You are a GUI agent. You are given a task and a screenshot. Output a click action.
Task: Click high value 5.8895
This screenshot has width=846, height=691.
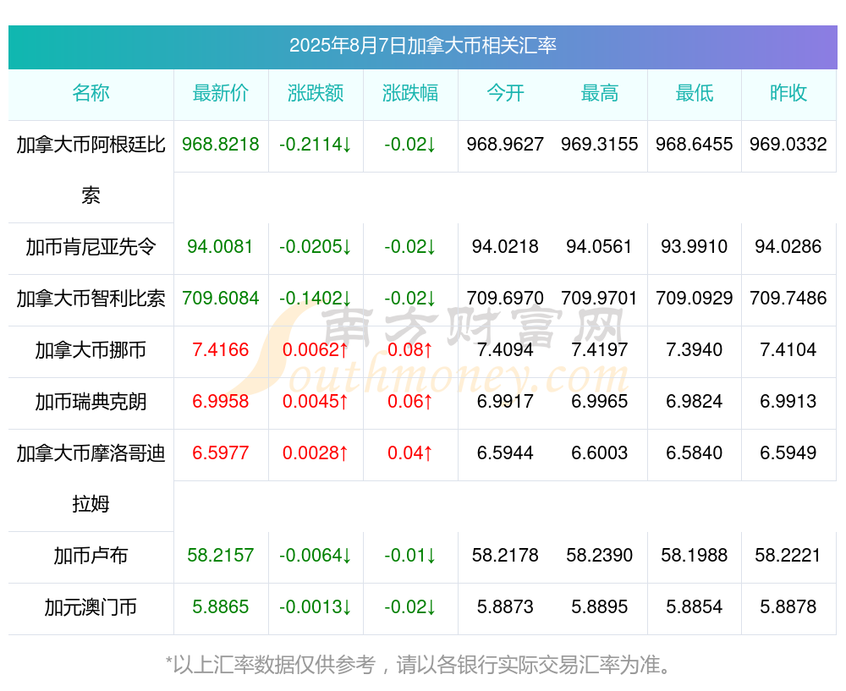pyautogui.click(x=600, y=607)
